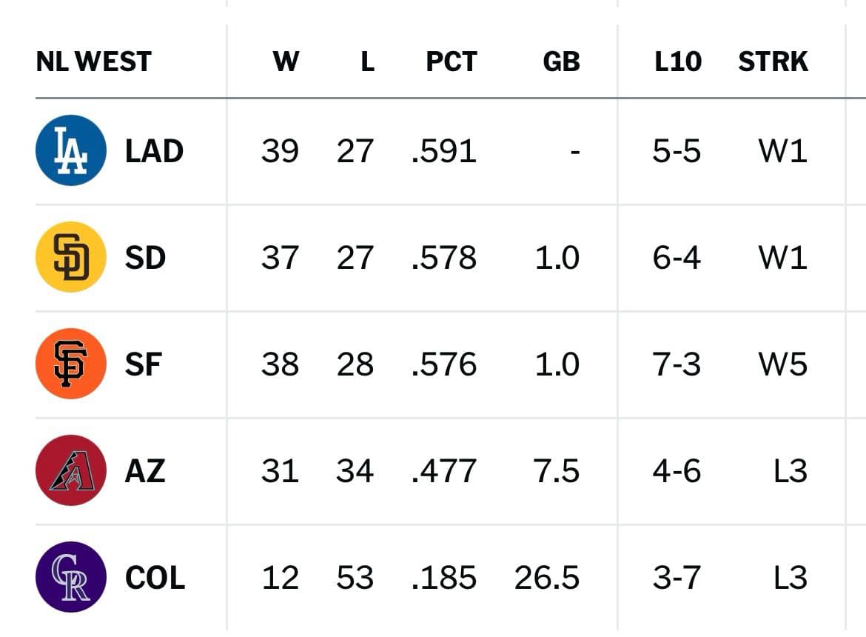Sort by PCT column header
866x637 pixels.
coord(452,62)
